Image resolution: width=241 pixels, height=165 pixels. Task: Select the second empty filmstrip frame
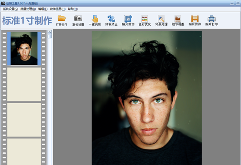[x=24, y=120]
